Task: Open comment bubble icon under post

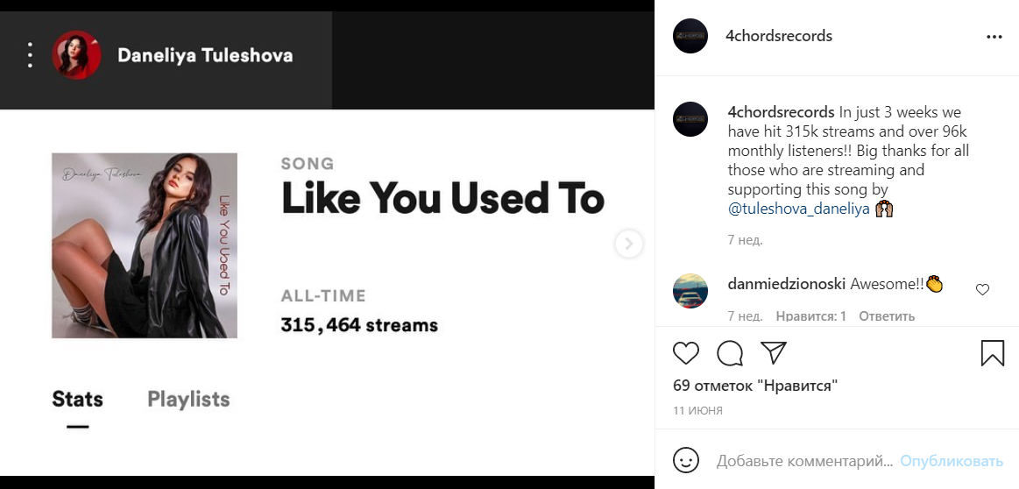Action: (730, 353)
